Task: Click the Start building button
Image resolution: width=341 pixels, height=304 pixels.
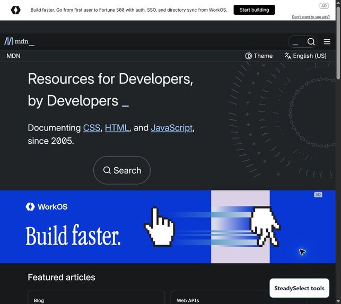Action: pos(254,10)
